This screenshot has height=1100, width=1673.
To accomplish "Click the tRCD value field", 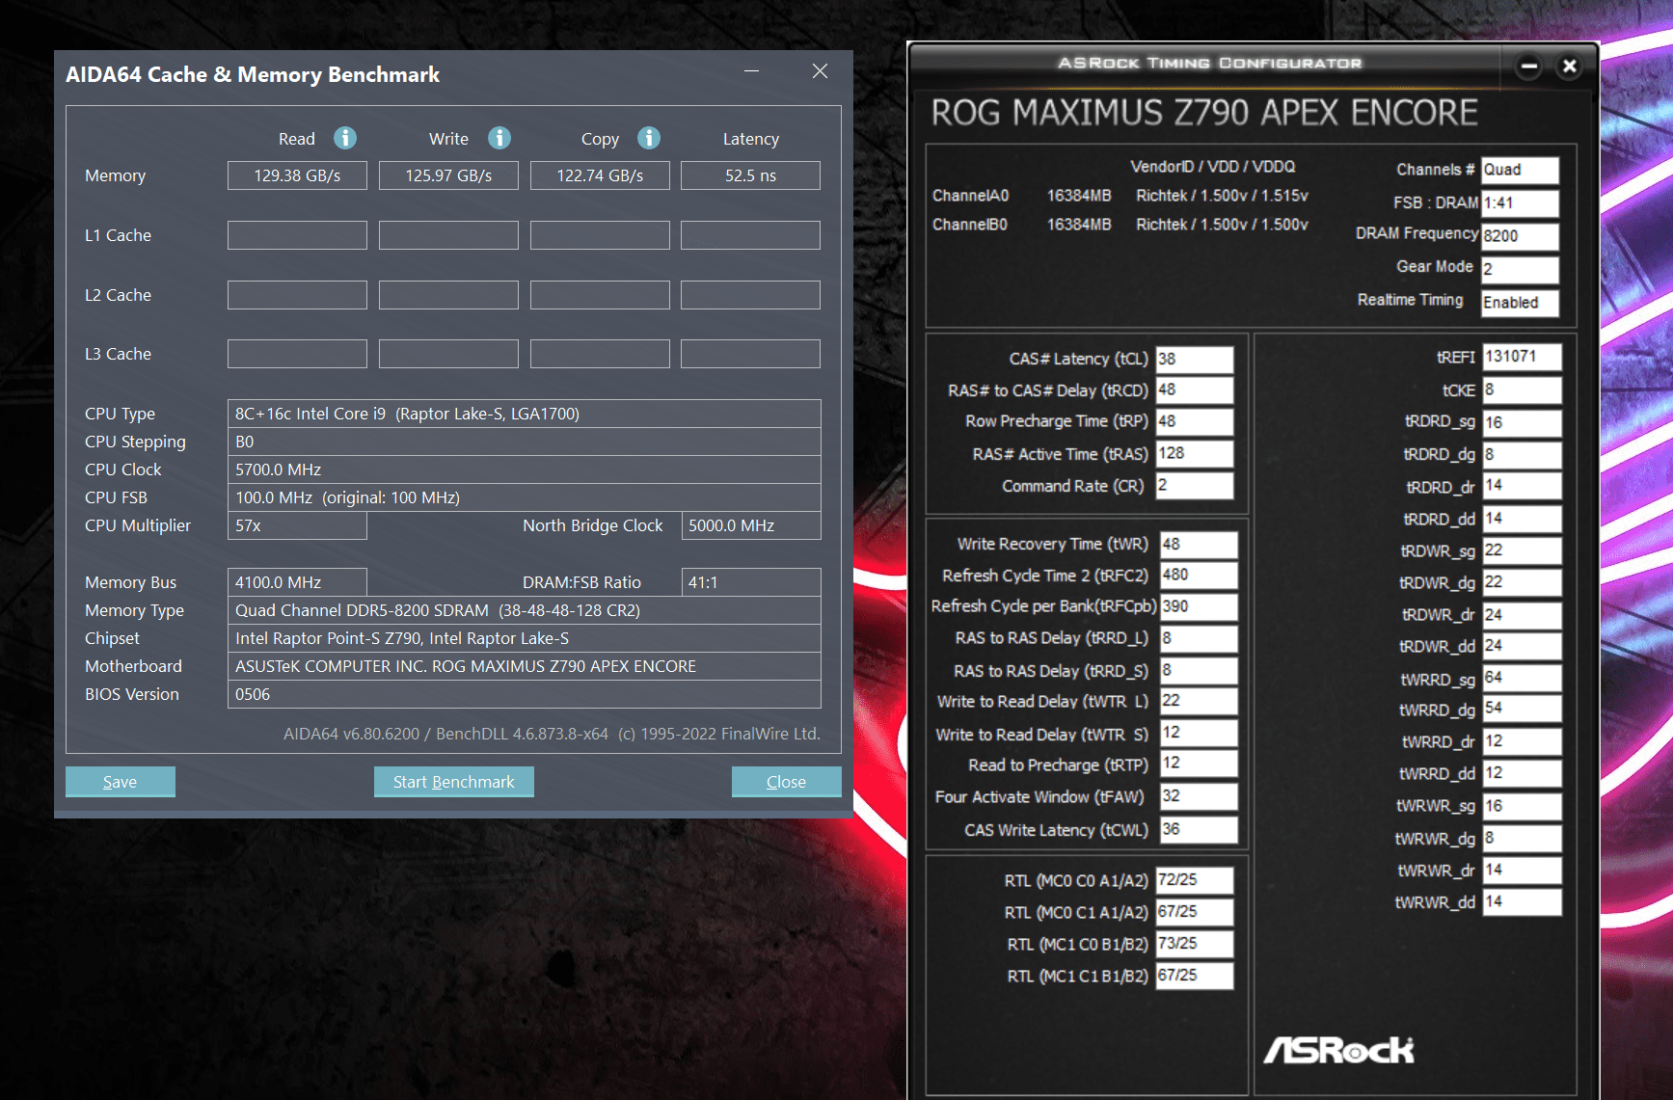I will pos(1194,389).
